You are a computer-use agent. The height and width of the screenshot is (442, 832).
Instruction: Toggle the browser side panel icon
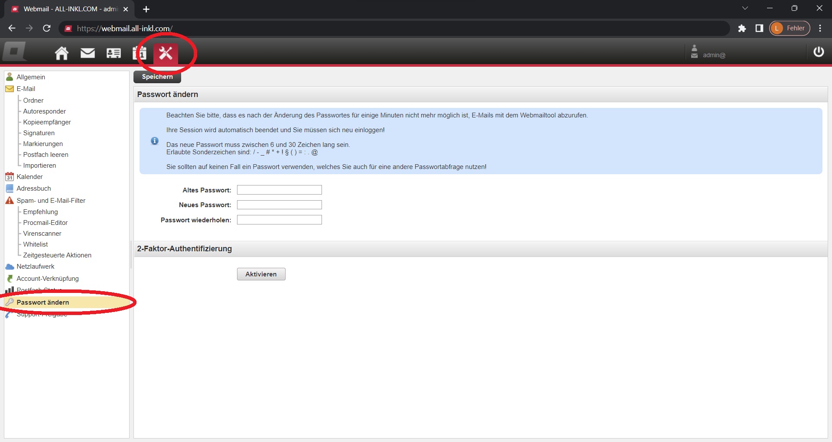tap(759, 28)
